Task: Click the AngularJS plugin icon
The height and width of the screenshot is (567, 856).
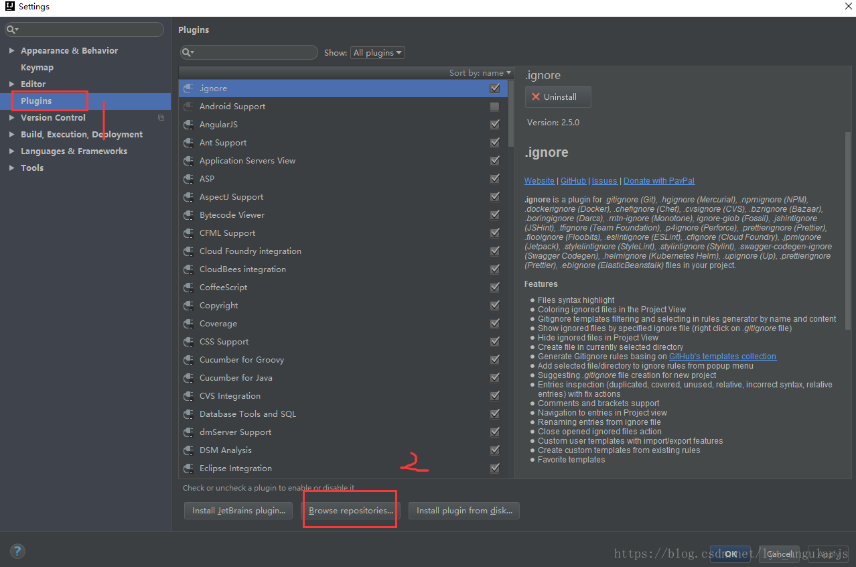Action: [189, 125]
